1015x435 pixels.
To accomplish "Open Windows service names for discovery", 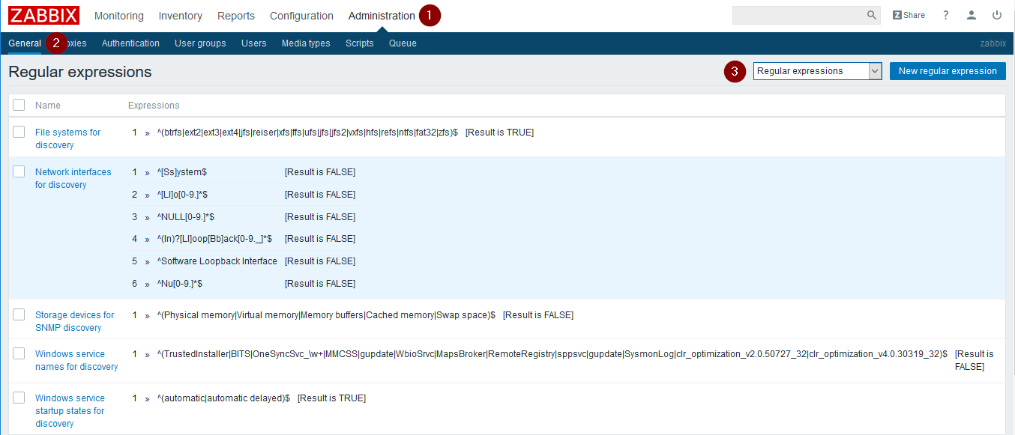I will click(x=76, y=360).
